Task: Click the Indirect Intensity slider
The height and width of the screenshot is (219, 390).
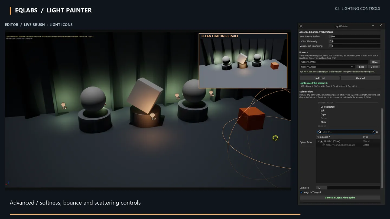Action: tap(355, 41)
